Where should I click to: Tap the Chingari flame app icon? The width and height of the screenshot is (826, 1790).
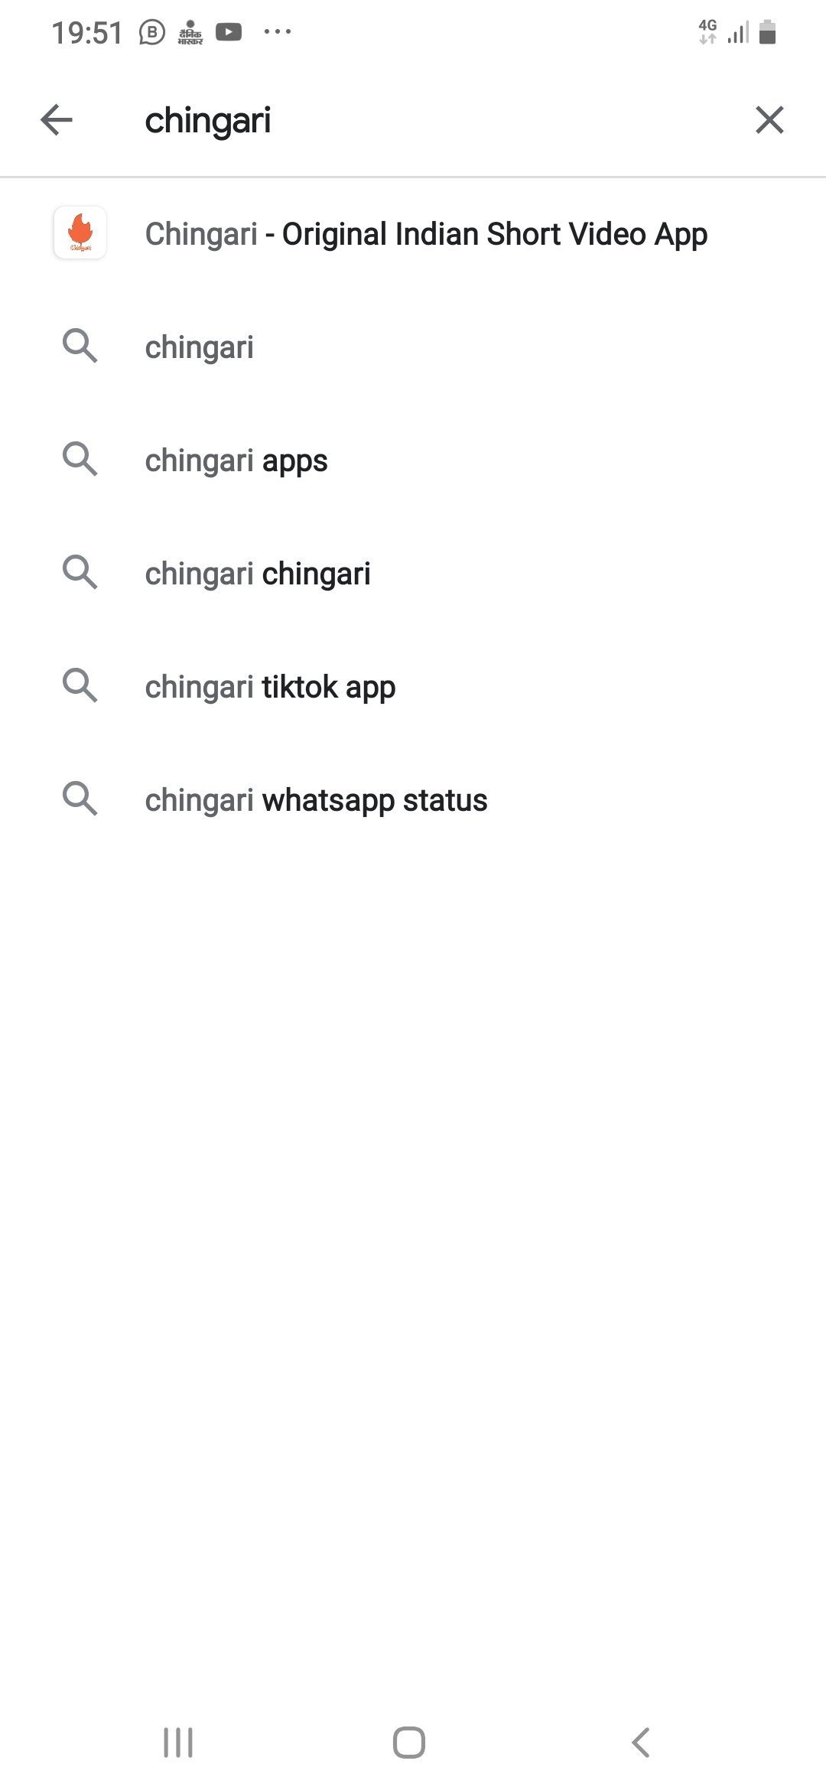pyautogui.click(x=80, y=233)
